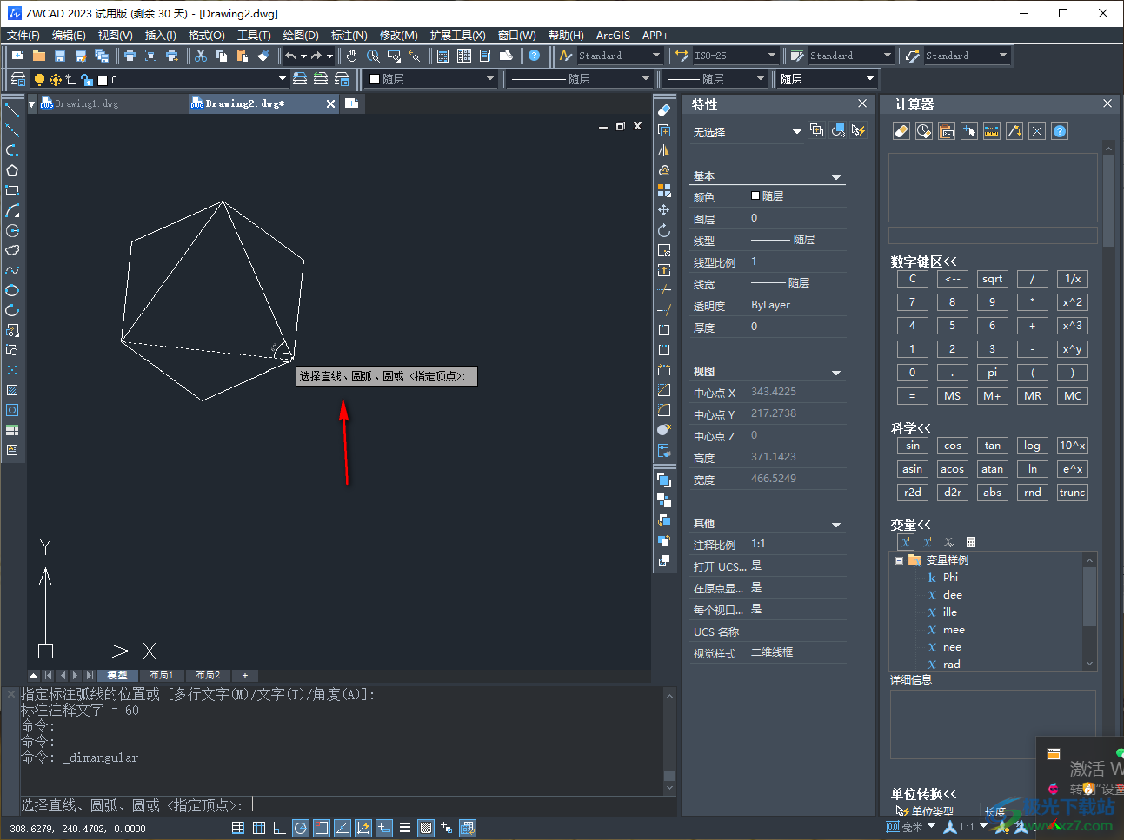Open the 标注(N) menu
This screenshot has height=840, width=1124.
click(349, 36)
